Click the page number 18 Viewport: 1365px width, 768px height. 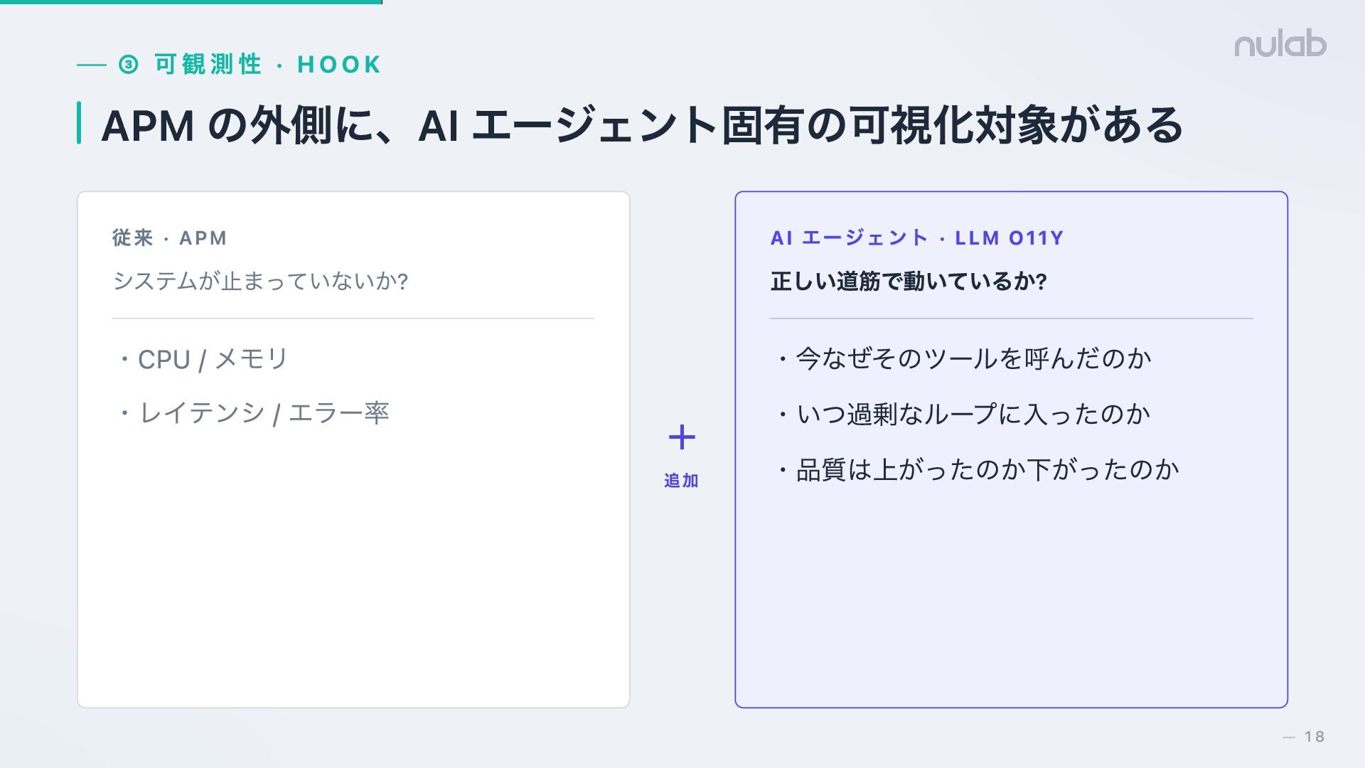[x=1314, y=737]
